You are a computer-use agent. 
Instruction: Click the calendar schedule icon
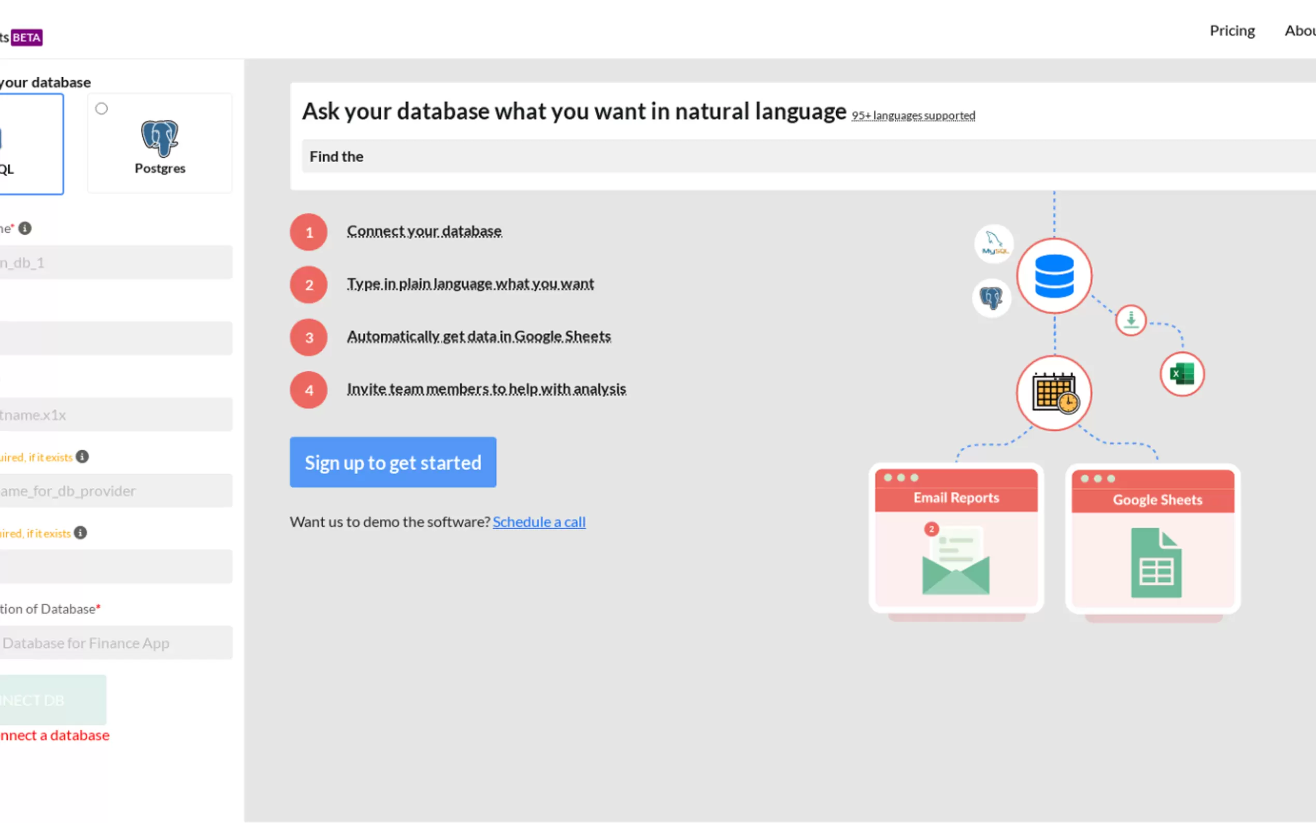(x=1054, y=393)
